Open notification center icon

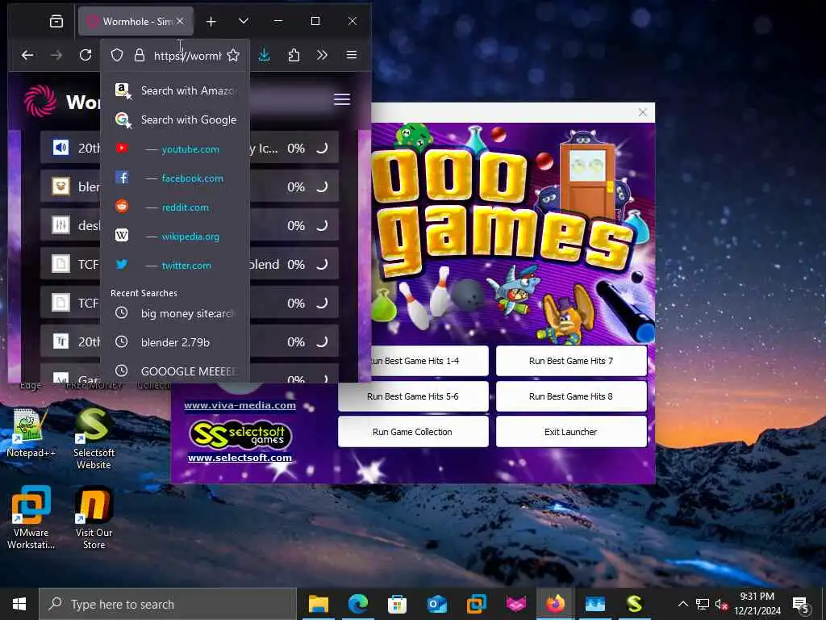[801, 605]
